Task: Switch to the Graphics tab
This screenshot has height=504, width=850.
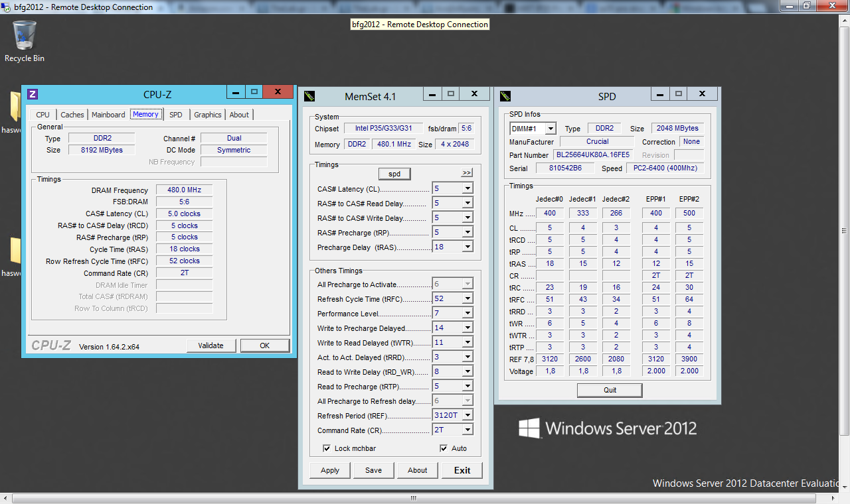Action: click(208, 115)
